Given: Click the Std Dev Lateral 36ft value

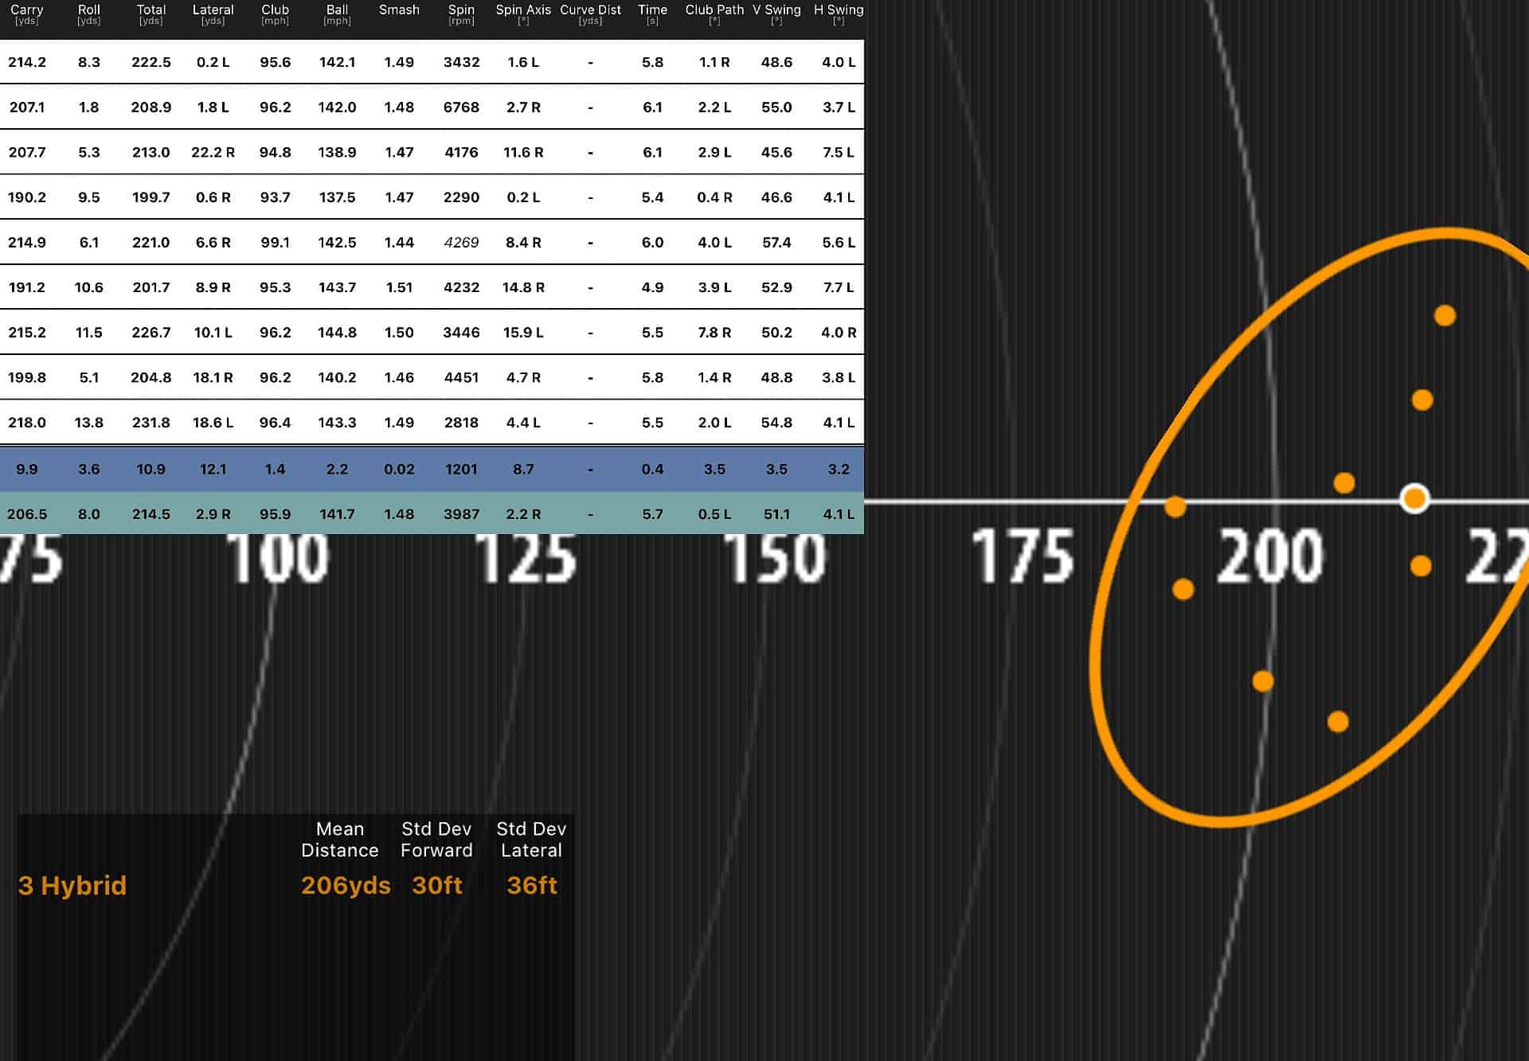Looking at the screenshot, I should (x=530, y=886).
